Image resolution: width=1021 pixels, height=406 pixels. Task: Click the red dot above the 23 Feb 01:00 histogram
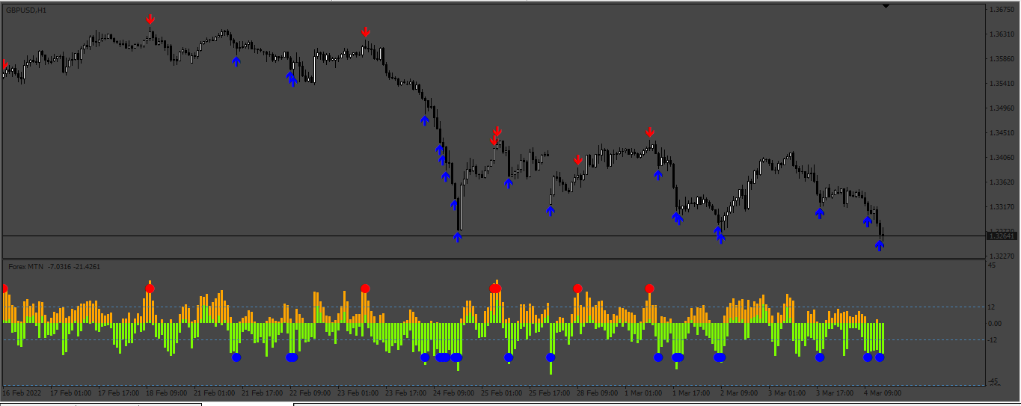coord(365,289)
